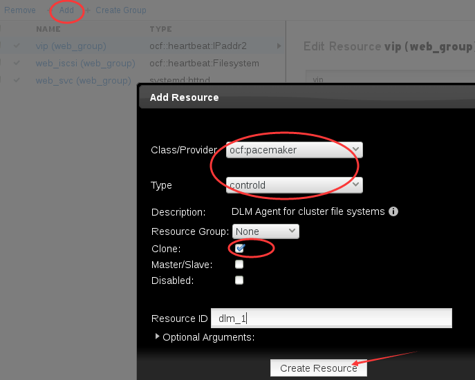475x380 pixels.
Task: Click arrow icon on vip resource row
Action: click(x=279, y=46)
